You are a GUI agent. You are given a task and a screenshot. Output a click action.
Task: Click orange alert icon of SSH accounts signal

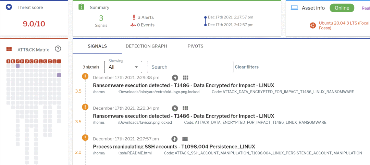coord(85,138)
